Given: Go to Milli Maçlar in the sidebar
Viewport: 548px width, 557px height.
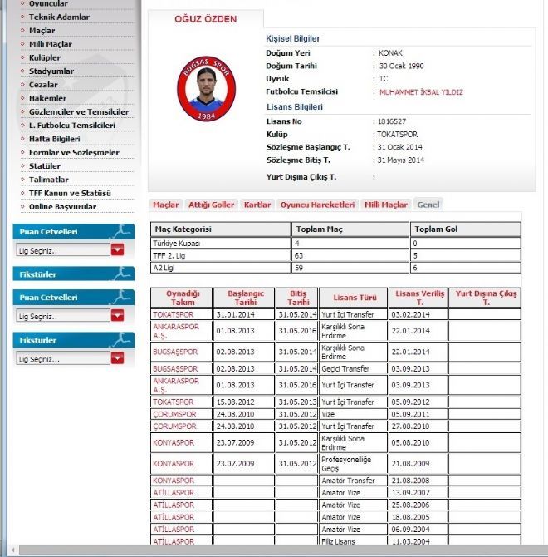Looking at the screenshot, I should [x=51, y=44].
